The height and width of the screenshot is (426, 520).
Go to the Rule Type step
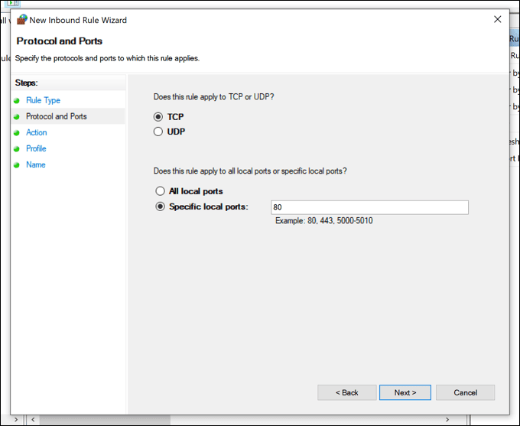coord(43,100)
